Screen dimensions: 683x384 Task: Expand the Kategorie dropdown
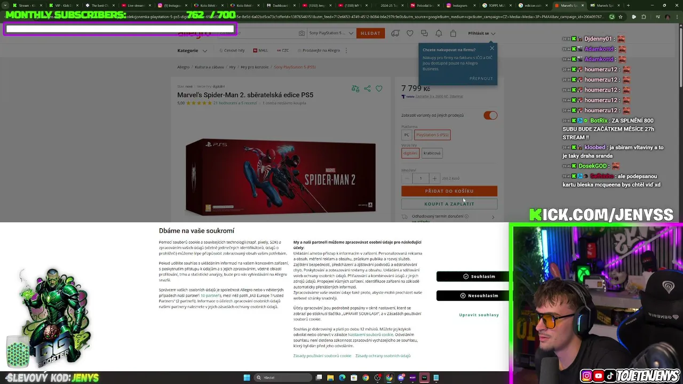click(x=192, y=50)
